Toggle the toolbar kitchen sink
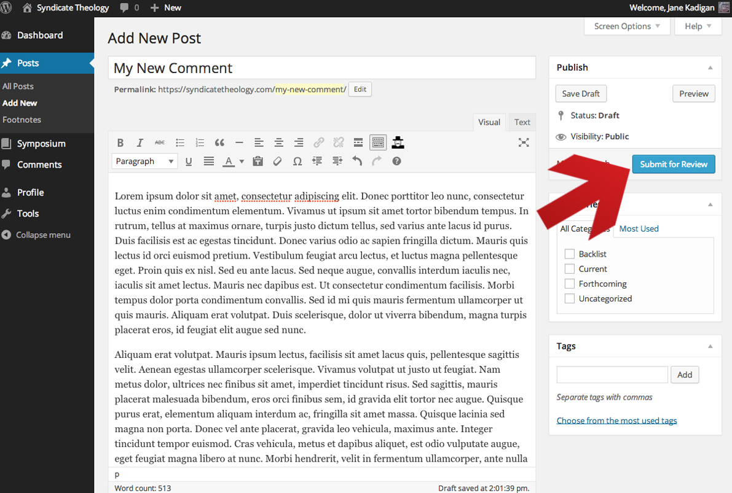732x493 pixels. 378,142
